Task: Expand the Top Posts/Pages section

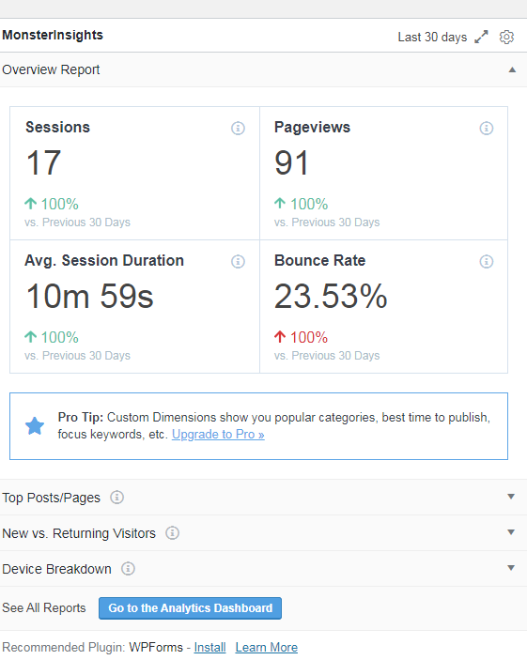Action: pos(511,497)
